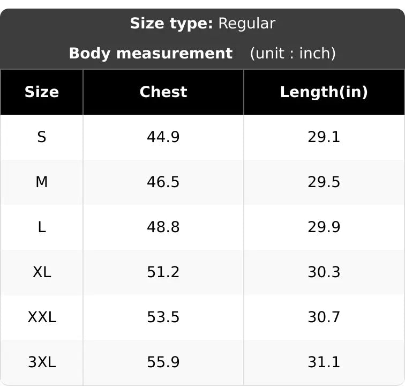Click the chest value 46.5
The image size is (405, 386).
tap(163, 182)
